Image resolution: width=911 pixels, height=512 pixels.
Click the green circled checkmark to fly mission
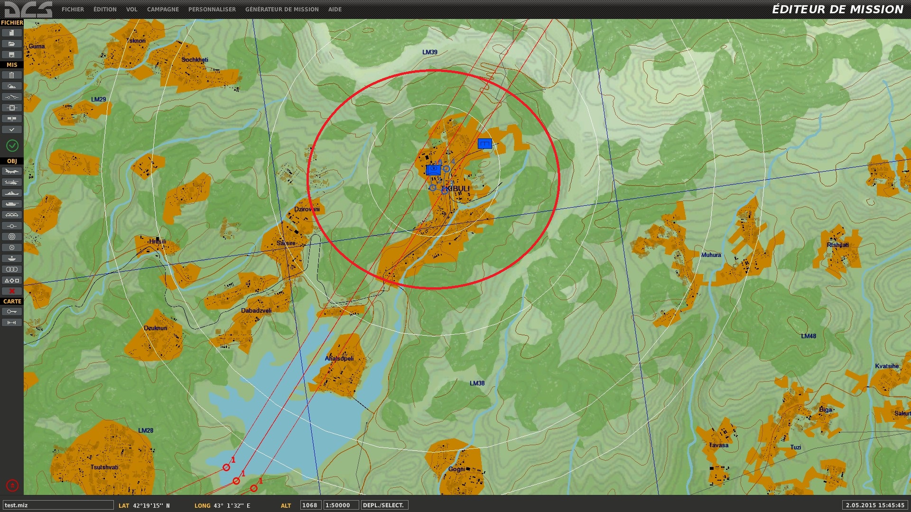point(12,146)
